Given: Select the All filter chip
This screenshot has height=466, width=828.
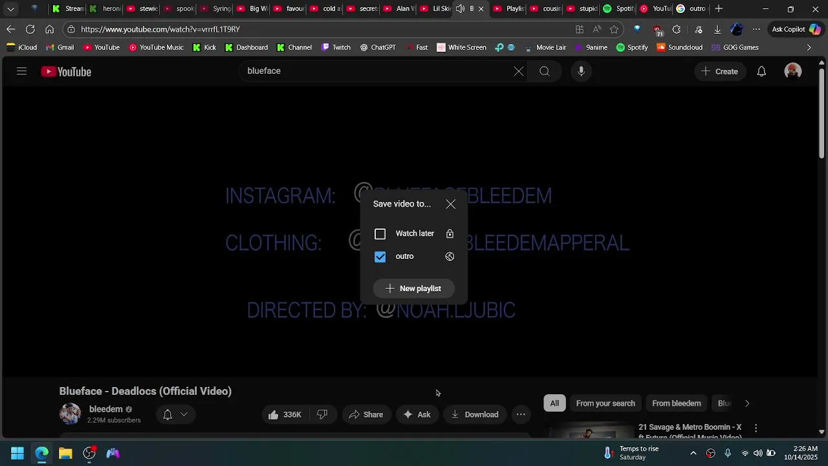Looking at the screenshot, I should click(554, 403).
